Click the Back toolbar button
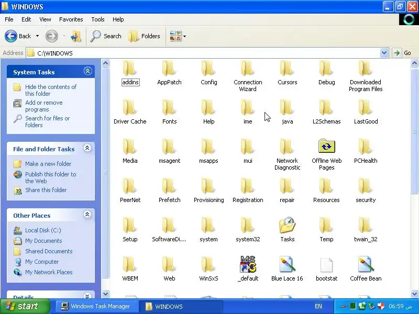This screenshot has width=419, height=314. [x=18, y=36]
